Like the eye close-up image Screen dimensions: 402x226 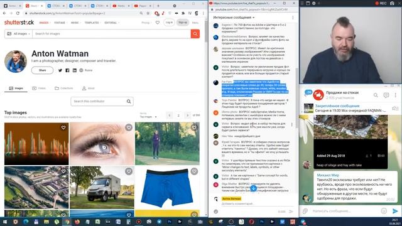[x=129, y=127]
